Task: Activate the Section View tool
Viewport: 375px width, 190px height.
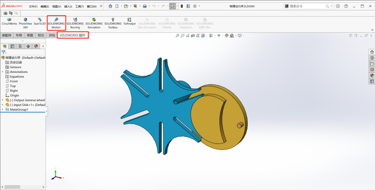Action: [x=193, y=35]
